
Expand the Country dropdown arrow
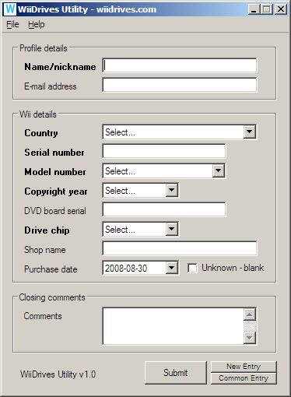point(249,132)
